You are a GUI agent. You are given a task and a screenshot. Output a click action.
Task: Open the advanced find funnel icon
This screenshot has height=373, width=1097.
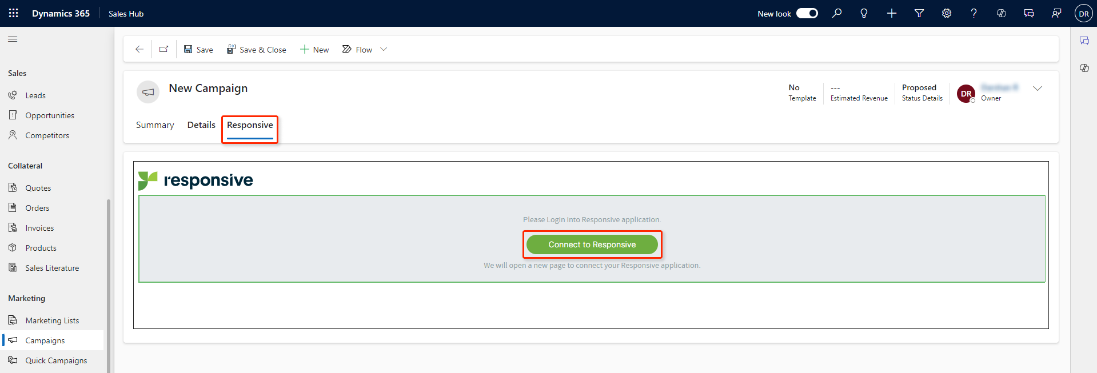(x=919, y=13)
